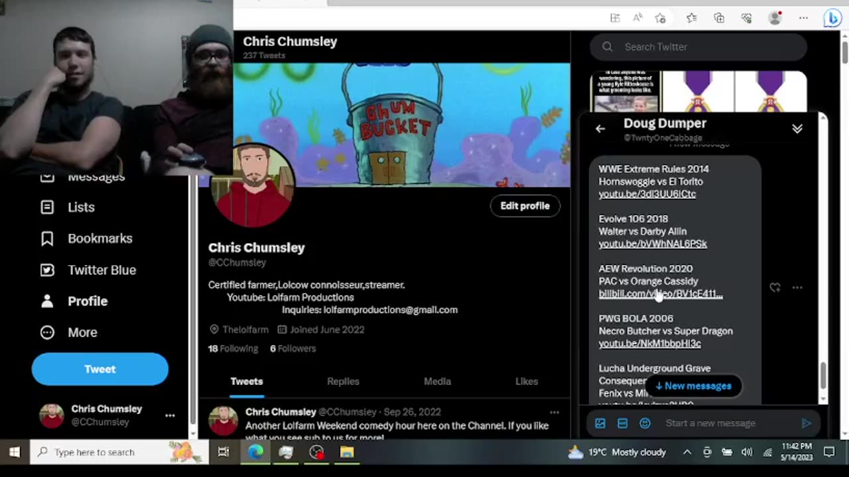The width and height of the screenshot is (849, 477).
Task: Open the youtu.be/NkM1bbpHi3c link
Action: pos(650,343)
